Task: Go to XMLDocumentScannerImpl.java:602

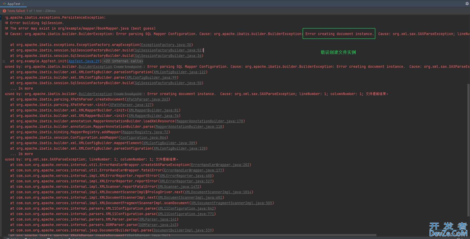Action: 190,198
